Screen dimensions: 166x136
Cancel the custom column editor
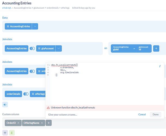pyautogui.click(x=142, y=114)
